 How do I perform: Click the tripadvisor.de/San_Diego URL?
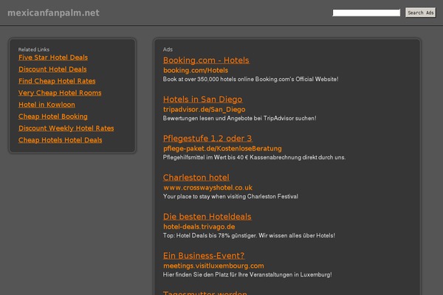click(x=205, y=109)
